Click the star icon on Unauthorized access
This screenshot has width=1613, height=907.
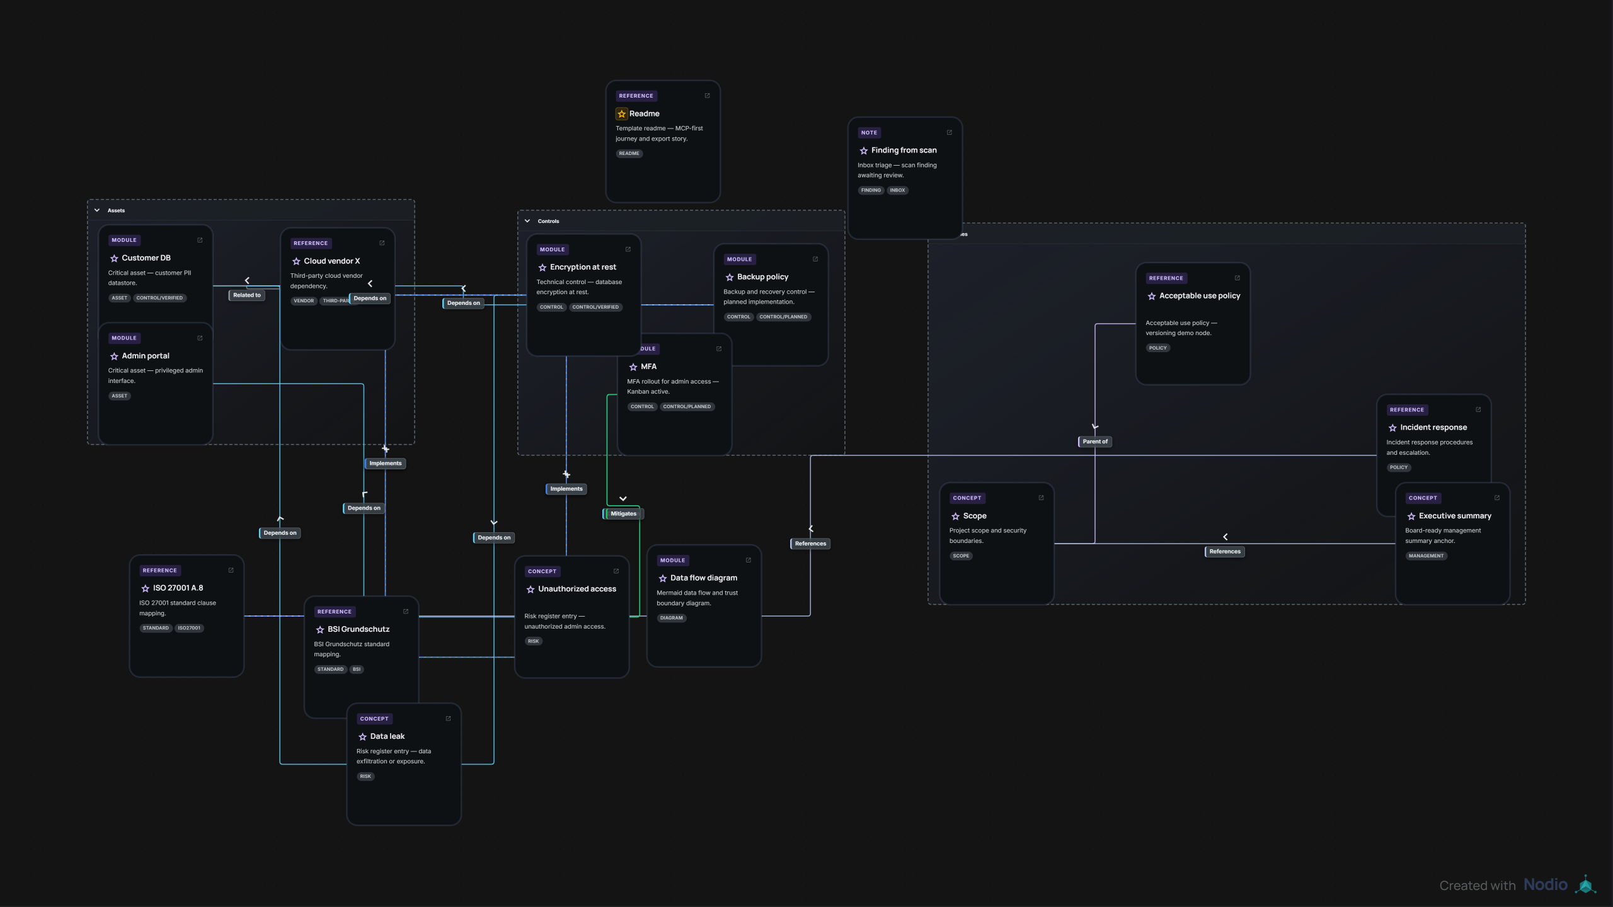531,590
